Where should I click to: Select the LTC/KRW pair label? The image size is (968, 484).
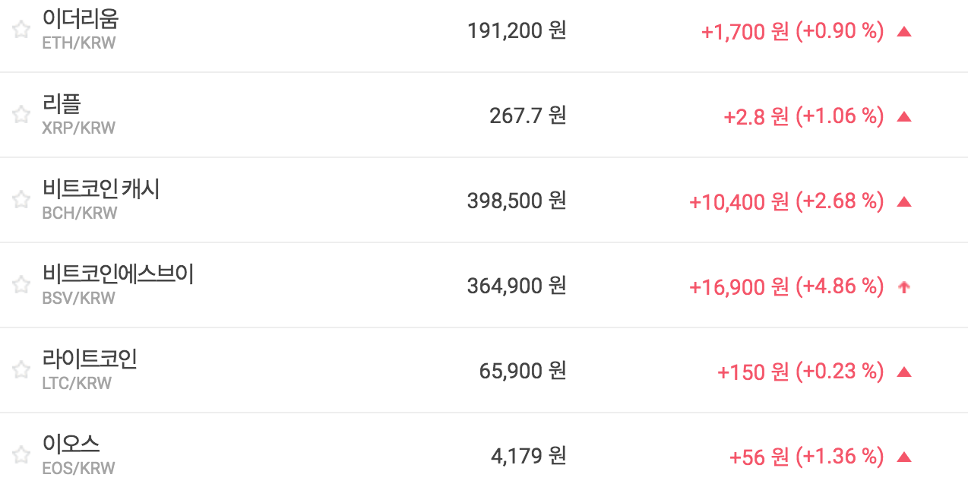point(77,383)
